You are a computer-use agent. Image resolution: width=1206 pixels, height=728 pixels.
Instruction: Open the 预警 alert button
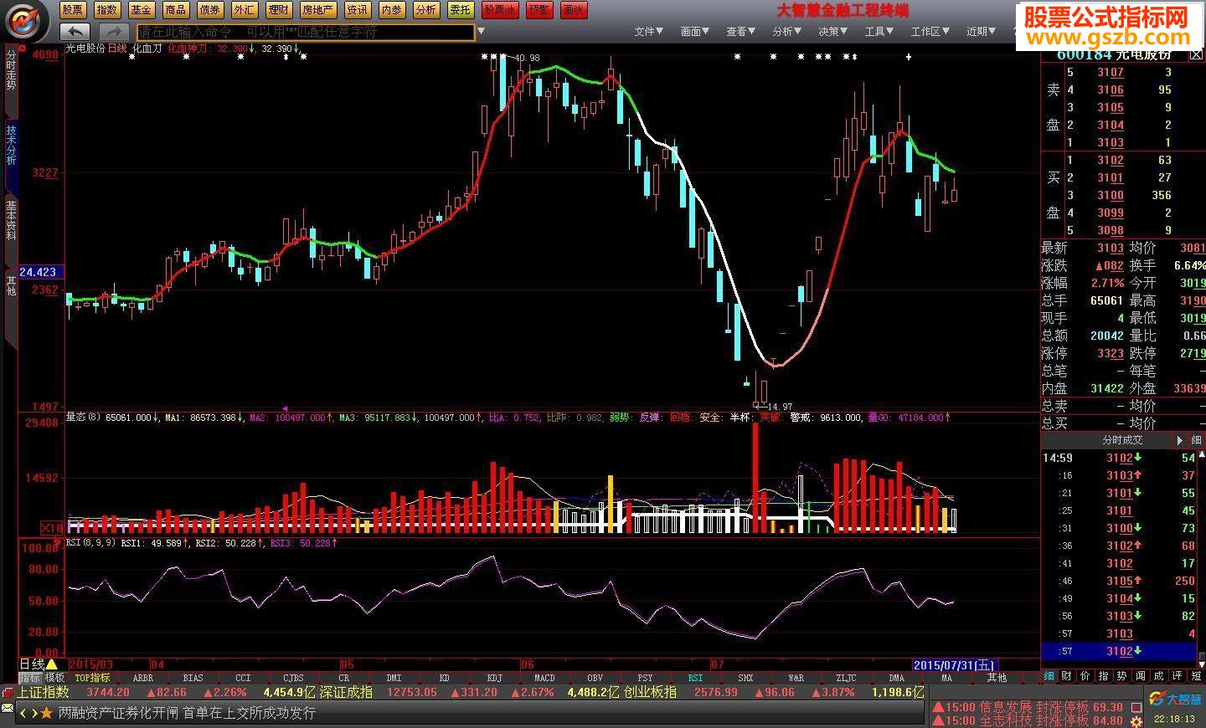point(539,10)
